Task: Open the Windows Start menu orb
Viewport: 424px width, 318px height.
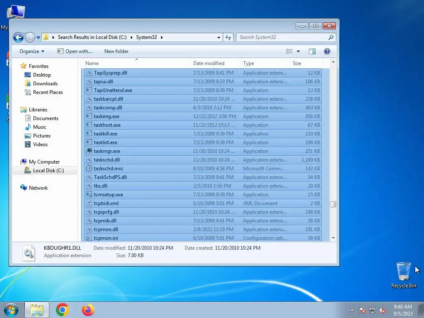Action: [x=11, y=310]
